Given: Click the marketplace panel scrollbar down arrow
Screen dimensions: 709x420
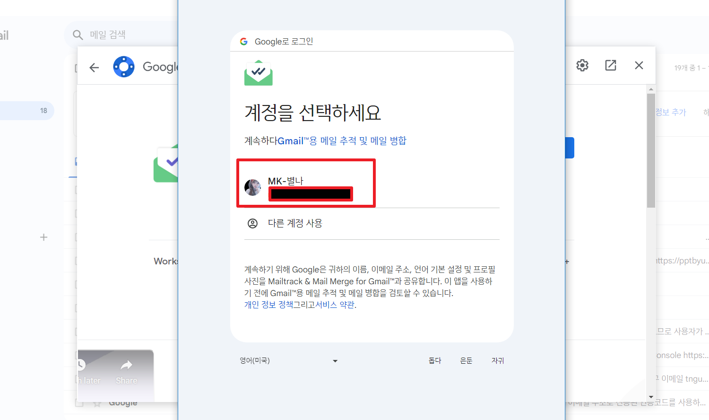Looking at the screenshot, I should pos(651,397).
